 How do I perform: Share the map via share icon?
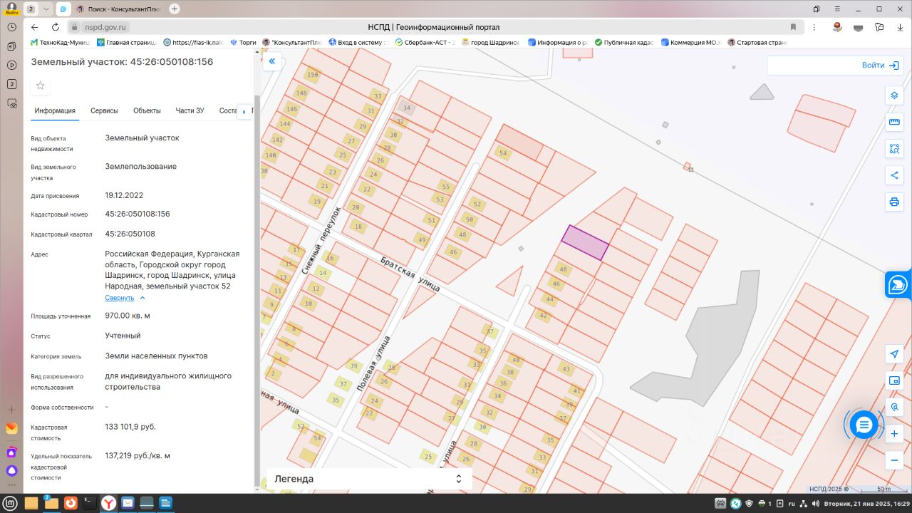click(x=894, y=175)
